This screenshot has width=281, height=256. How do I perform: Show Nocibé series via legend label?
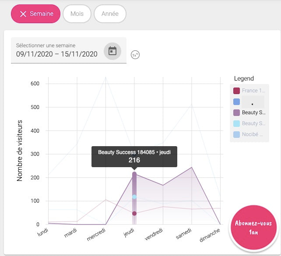pos(252,134)
